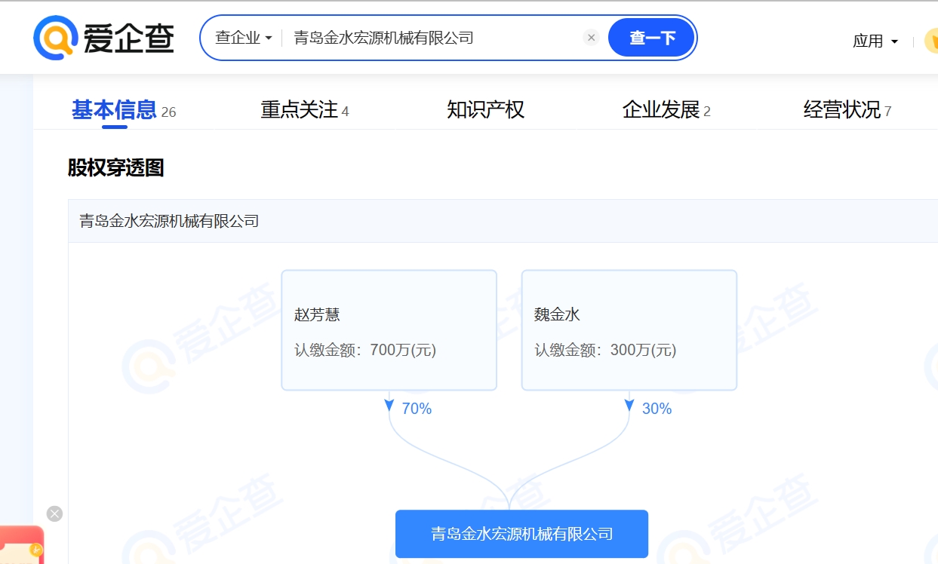Expand the 应用 dropdown menu
Viewport: 938px width, 564px height.
coord(875,41)
